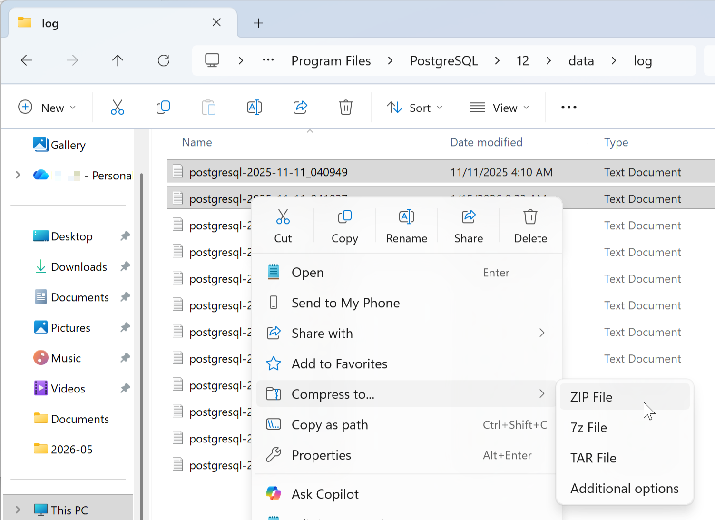Choose the TAR File compression option
715x520 pixels.
625,458
